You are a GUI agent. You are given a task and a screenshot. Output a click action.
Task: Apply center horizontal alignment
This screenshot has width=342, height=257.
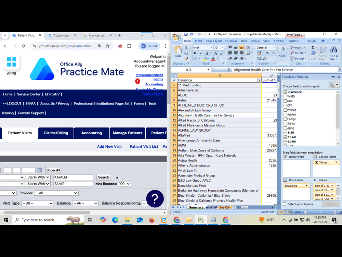236,53
